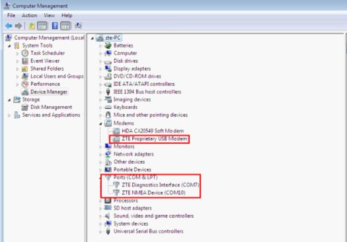
Task: Open the Action menu
Action: point(30,15)
